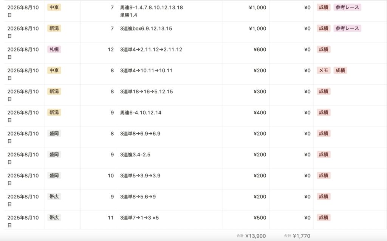This screenshot has height=241, width=387.
Task: Select 3連単4→2,11.12→2.11.12 cell
Action: [x=170, y=53]
